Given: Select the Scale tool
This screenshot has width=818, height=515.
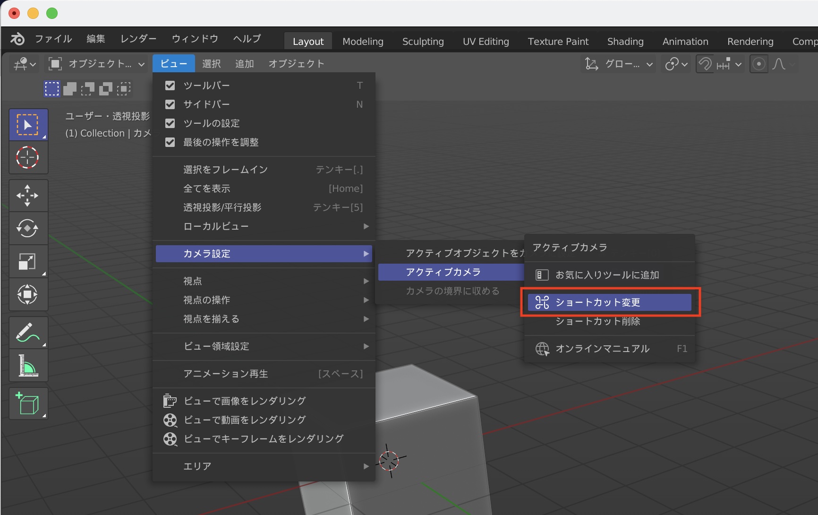Looking at the screenshot, I should tap(27, 262).
